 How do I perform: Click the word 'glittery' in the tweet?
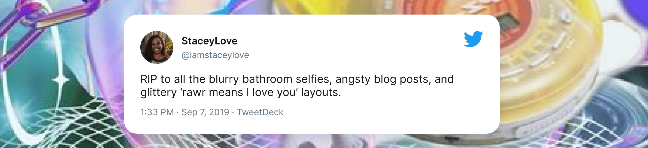[x=158, y=92]
